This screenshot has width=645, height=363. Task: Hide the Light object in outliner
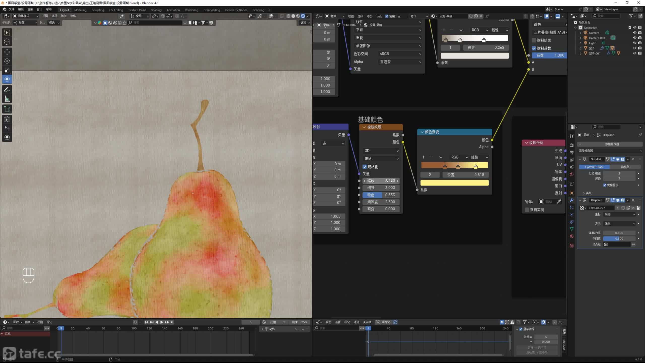pos(635,43)
